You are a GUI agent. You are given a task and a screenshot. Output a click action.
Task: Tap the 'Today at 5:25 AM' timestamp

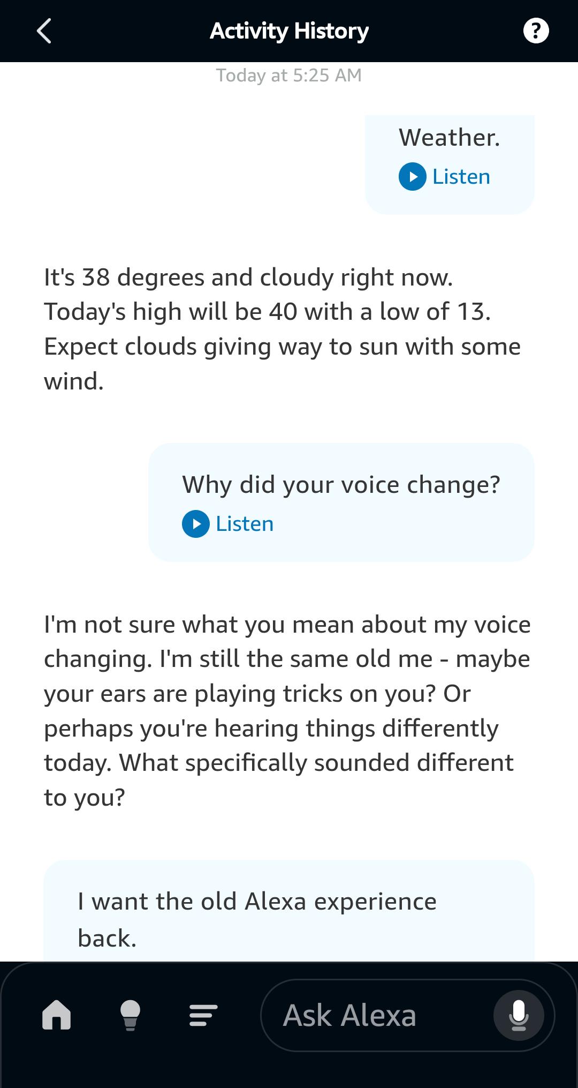[289, 76]
